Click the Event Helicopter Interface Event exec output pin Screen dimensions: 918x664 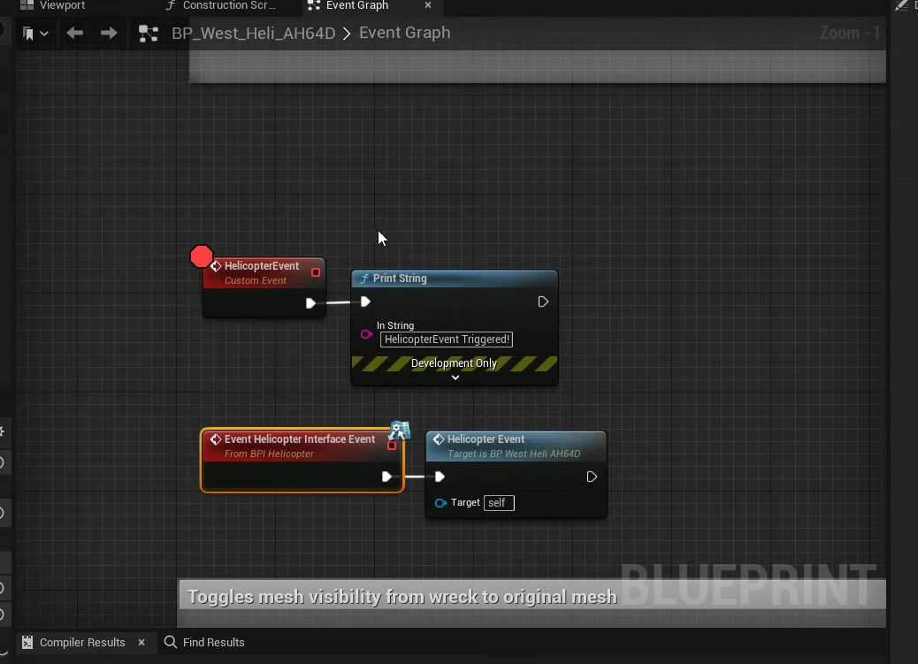pos(386,477)
